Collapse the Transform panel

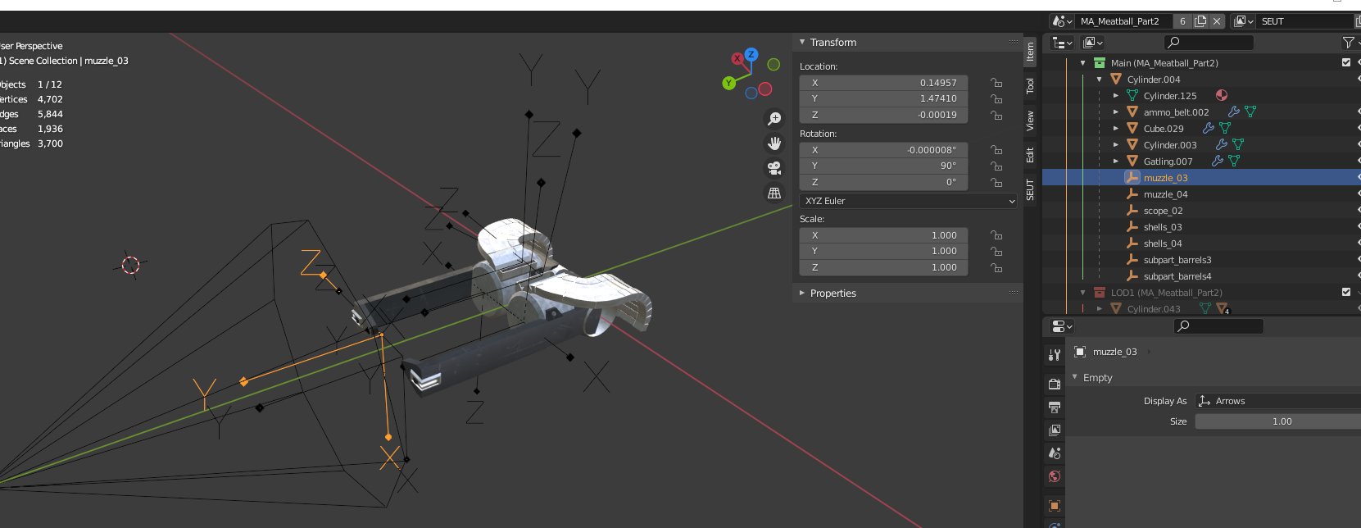point(802,42)
